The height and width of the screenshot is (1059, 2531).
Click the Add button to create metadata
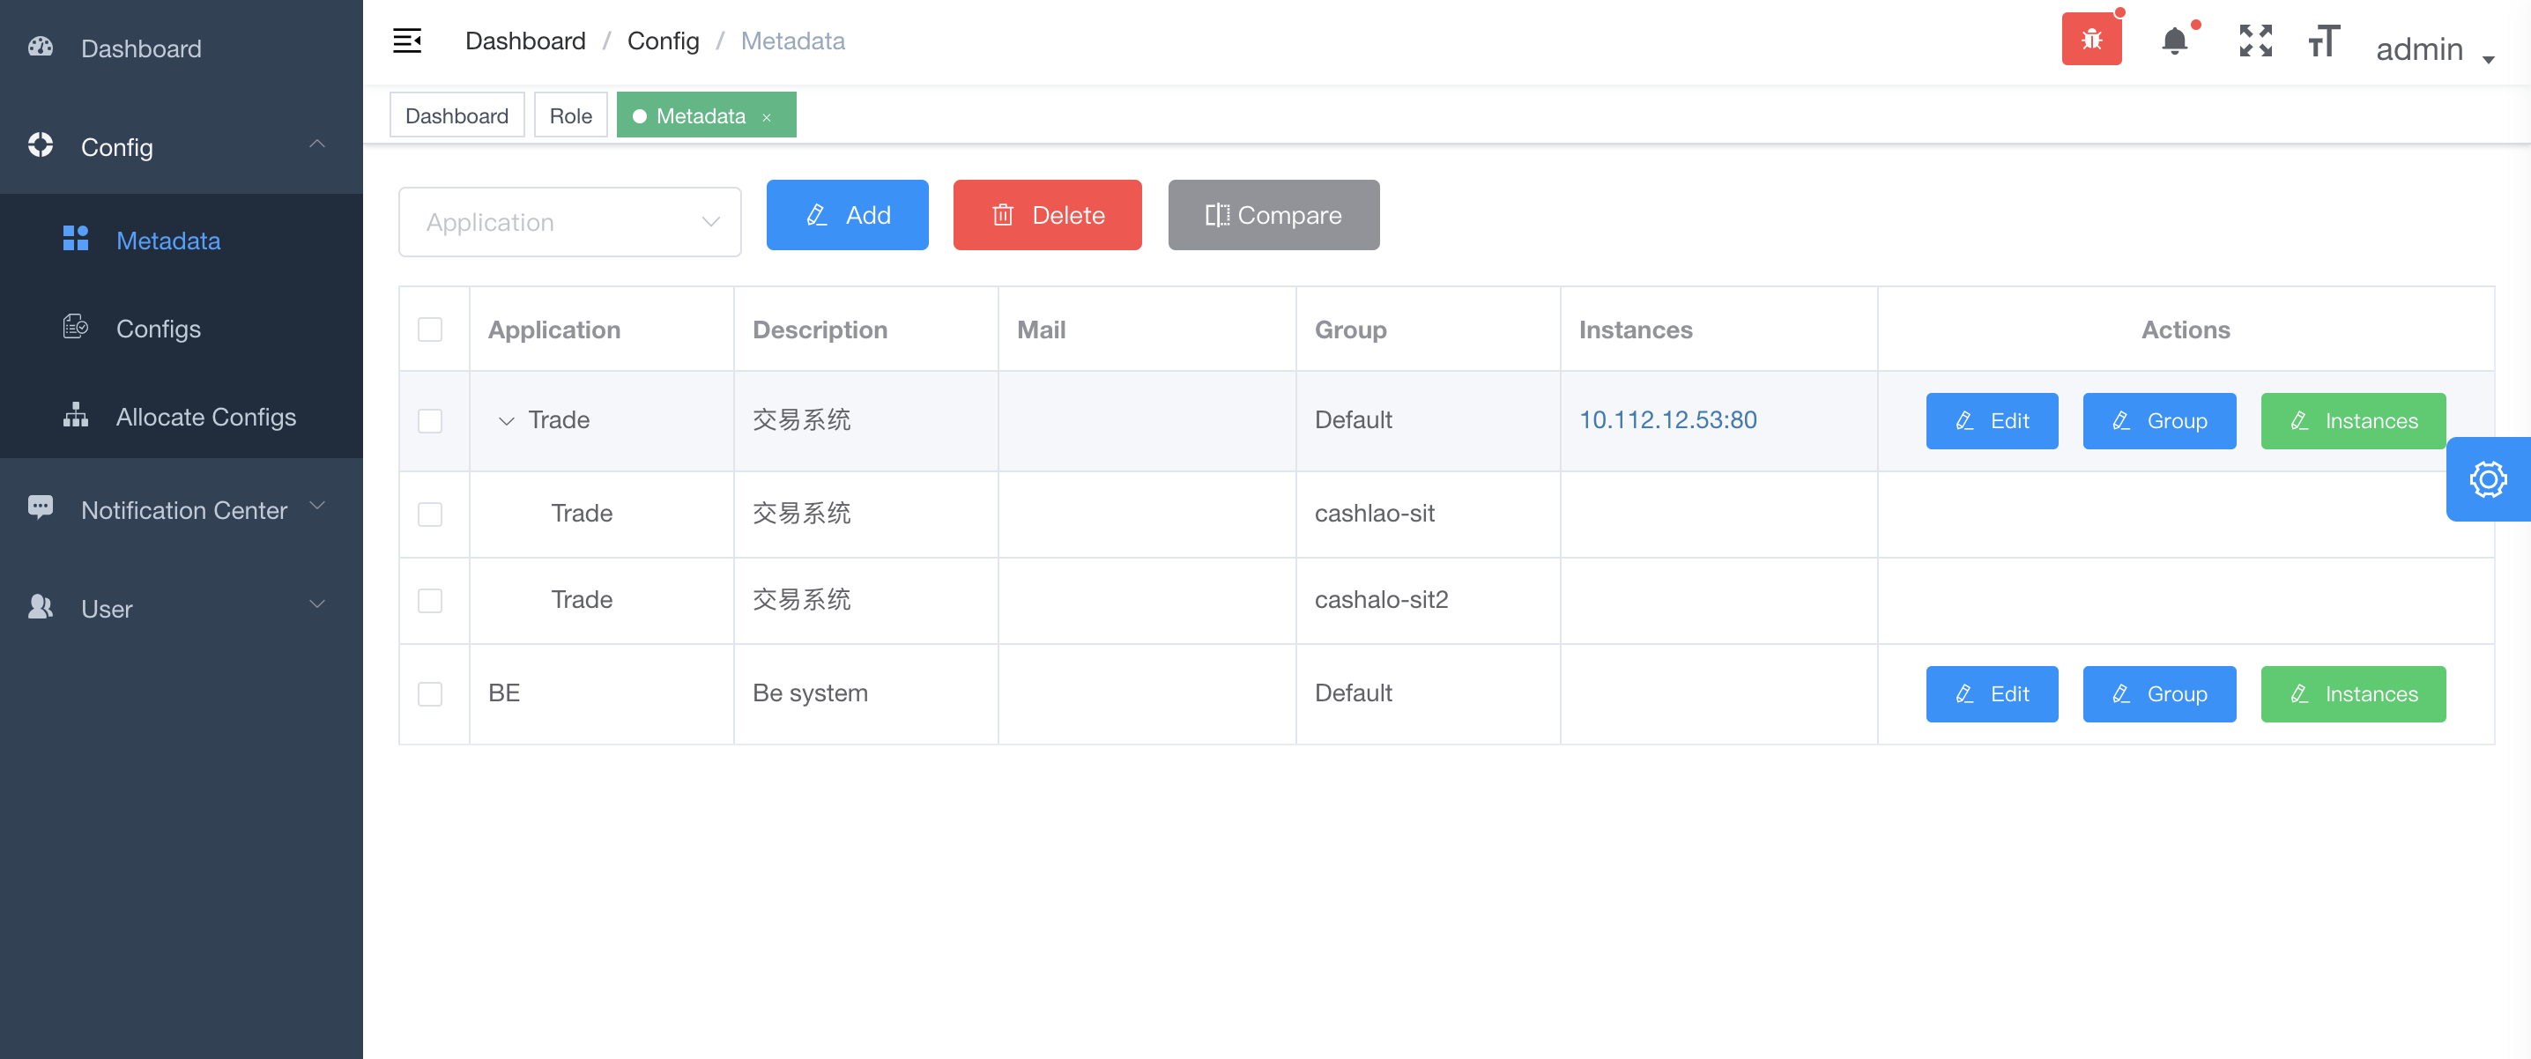click(x=848, y=213)
